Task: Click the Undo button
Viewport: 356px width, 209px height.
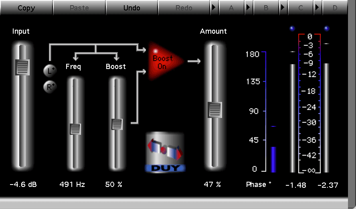Action: 131,7
